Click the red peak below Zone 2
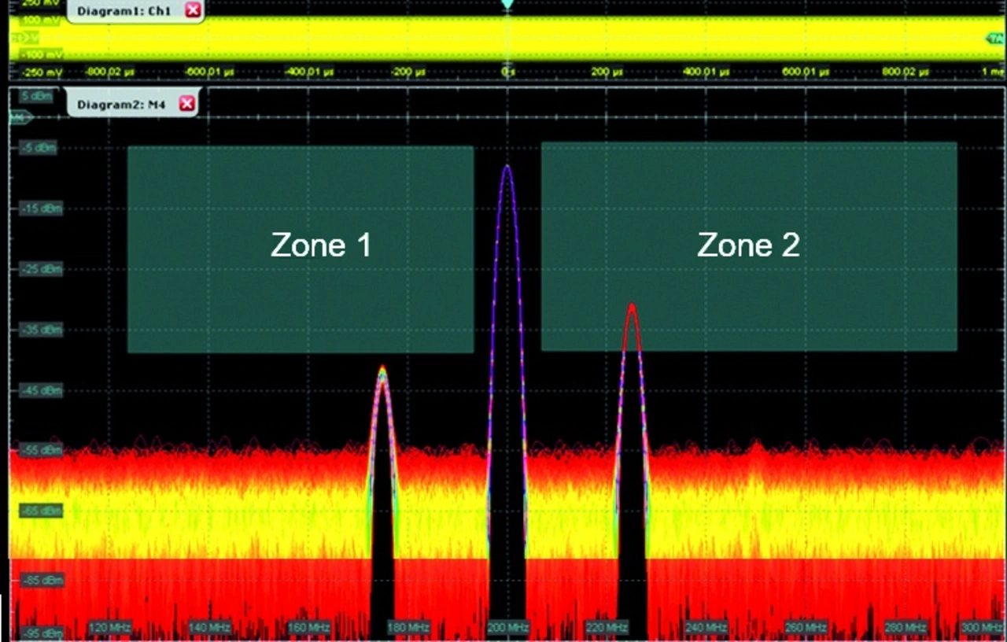1007x642 pixels. tap(632, 308)
